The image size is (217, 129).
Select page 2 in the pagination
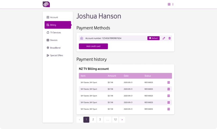click(x=93, y=120)
